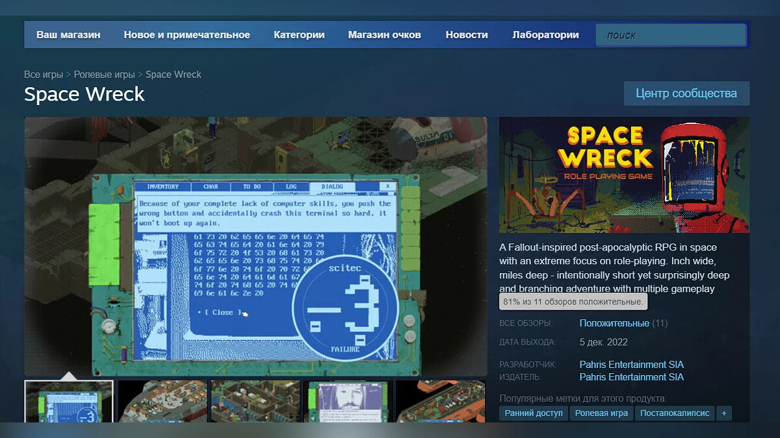Open Новое и примечательное menu
The width and height of the screenshot is (780, 438).
tap(187, 35)
